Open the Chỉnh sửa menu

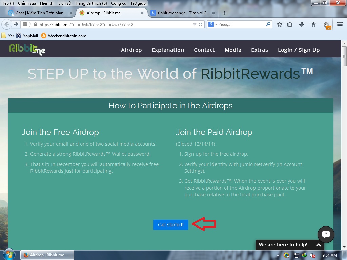(x=27, y=3)
